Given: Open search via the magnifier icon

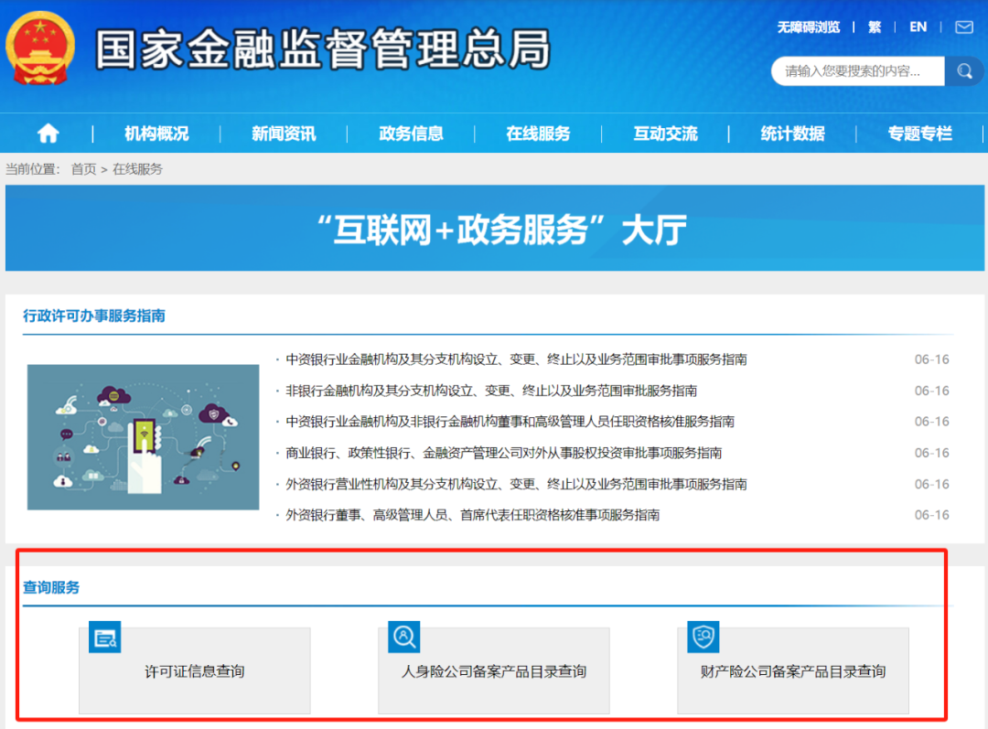Looking at the screenshot, I should [x=964, y=70].
